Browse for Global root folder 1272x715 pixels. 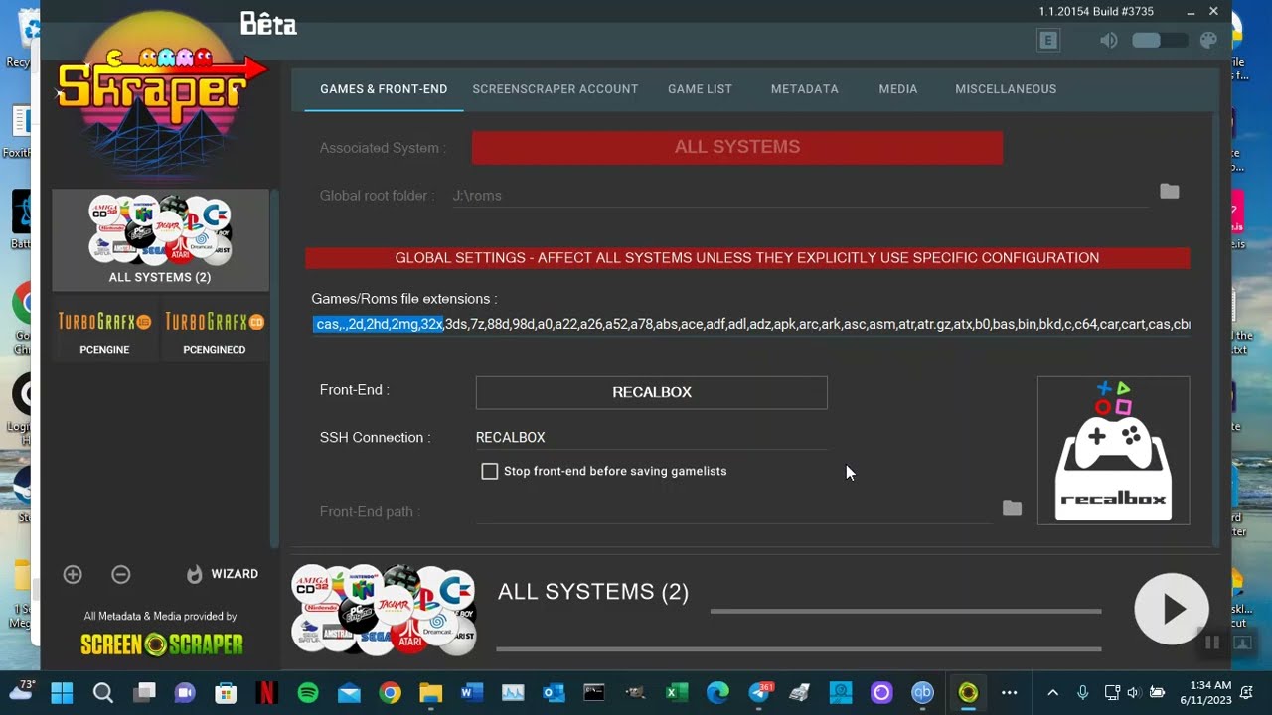pyautogui.click(x=1170, y=192)
